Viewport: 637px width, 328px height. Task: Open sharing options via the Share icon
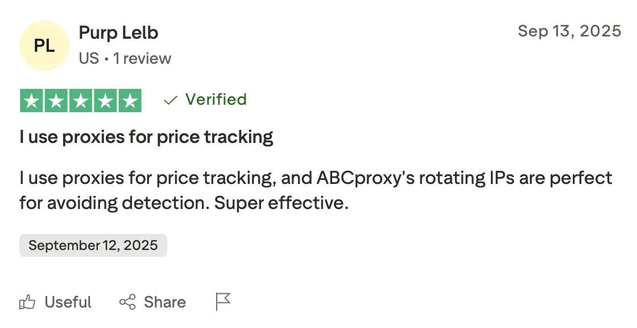click(x=127, y=302)
